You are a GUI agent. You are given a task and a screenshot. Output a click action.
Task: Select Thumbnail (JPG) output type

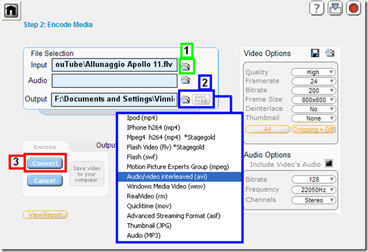179,226
